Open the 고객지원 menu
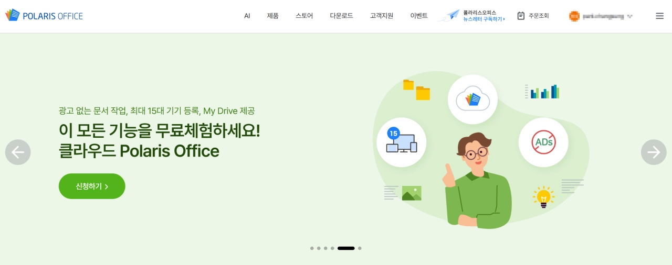Viewport: 672px width, 265px height. coord(382,16)
